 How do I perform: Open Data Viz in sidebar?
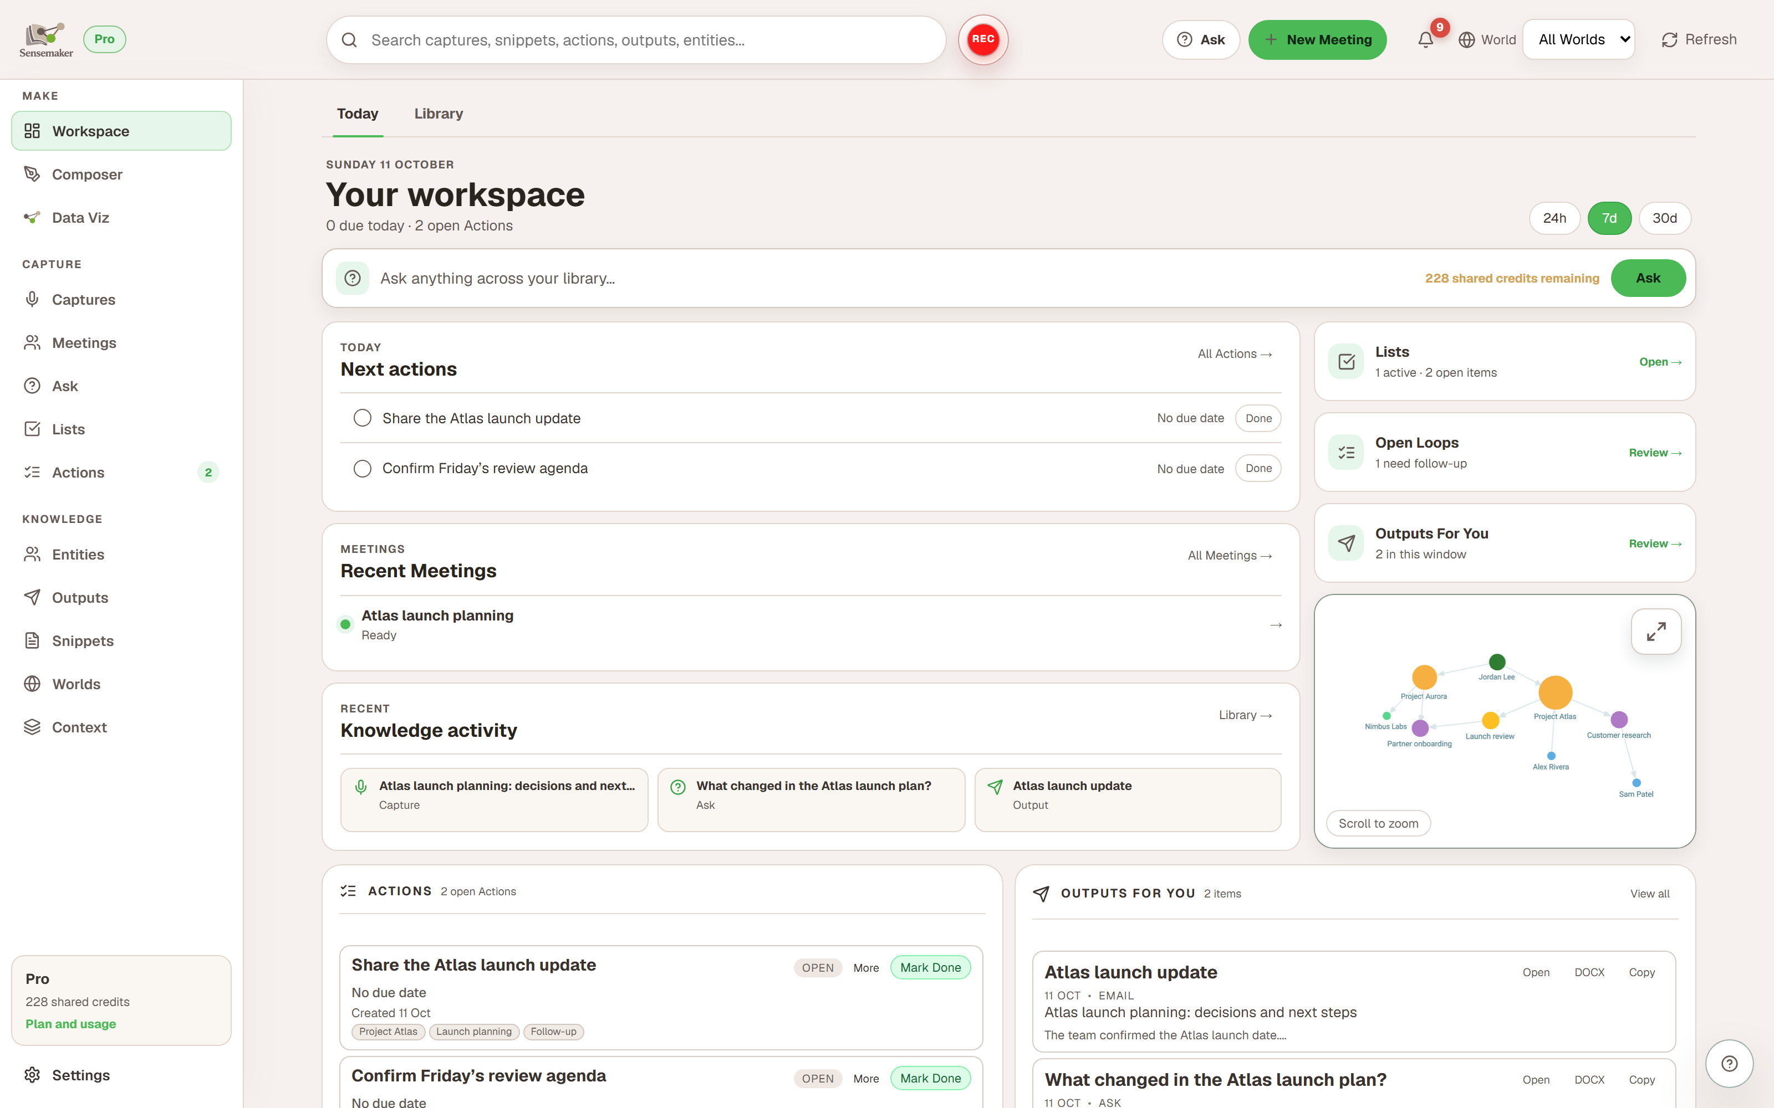point(121,218)
